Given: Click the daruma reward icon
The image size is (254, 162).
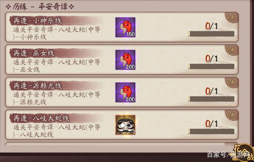Looking at the screenshot, I should click(125, 125).
